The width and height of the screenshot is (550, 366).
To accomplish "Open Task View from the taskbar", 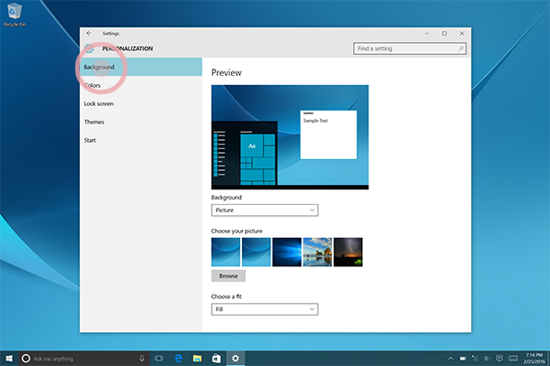I will 159,359.
